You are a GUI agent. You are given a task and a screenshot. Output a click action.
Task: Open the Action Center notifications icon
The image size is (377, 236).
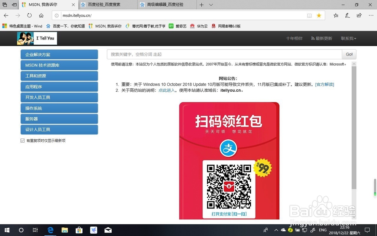point(367,230)
